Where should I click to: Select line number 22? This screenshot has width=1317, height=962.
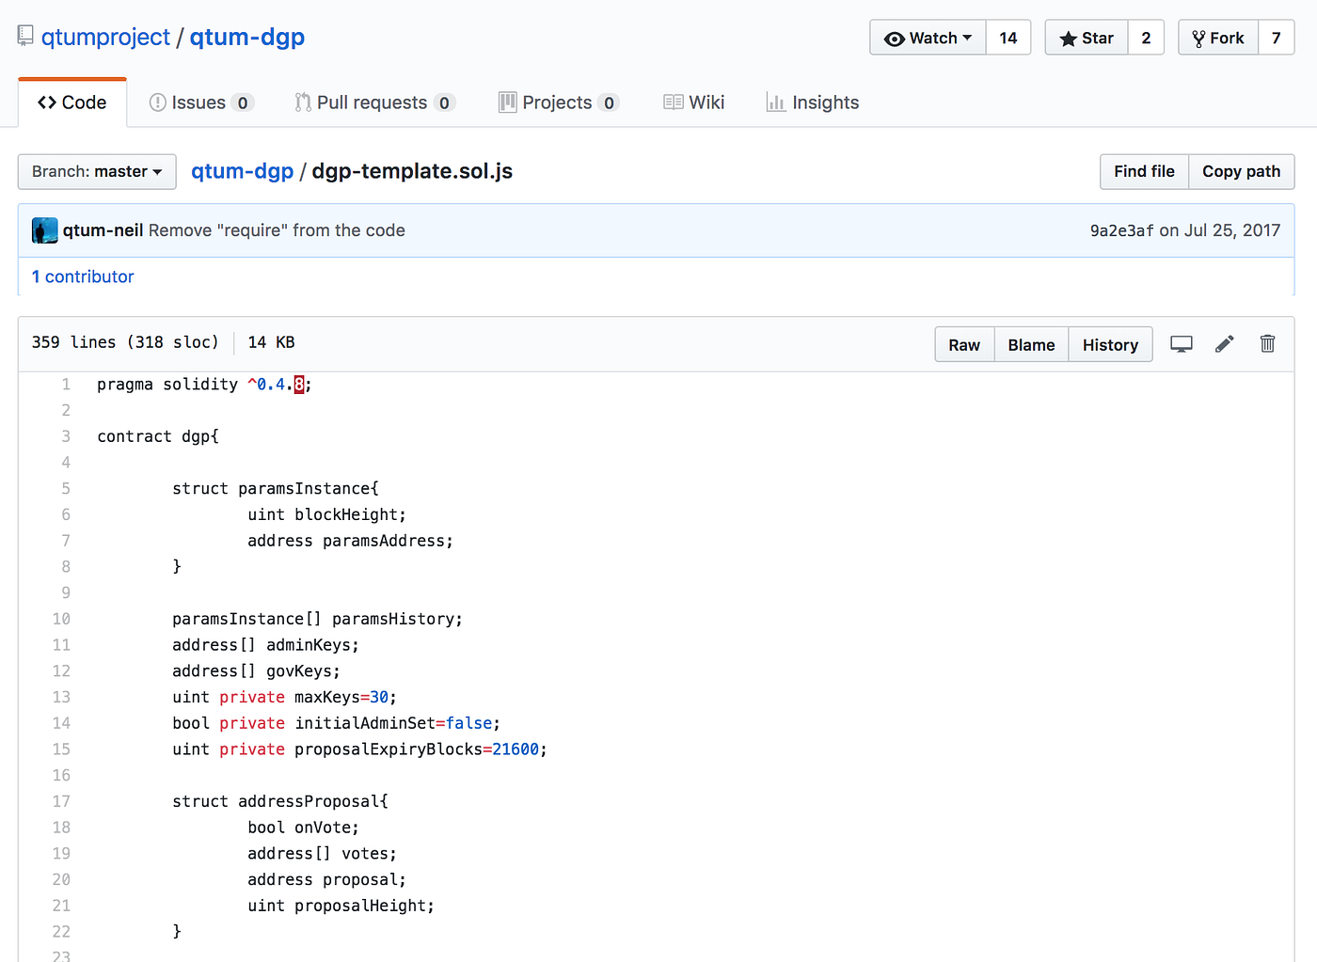(61, 932)
